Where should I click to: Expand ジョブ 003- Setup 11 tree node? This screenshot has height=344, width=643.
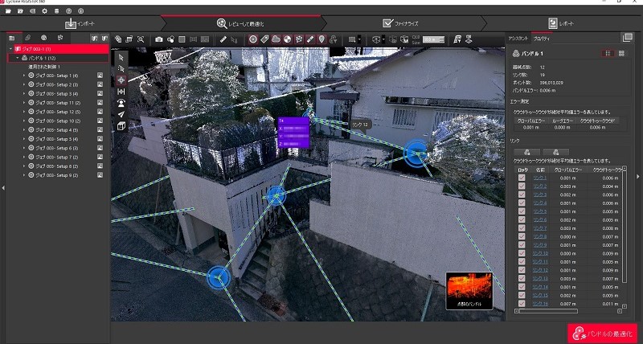tap(24, 103)
